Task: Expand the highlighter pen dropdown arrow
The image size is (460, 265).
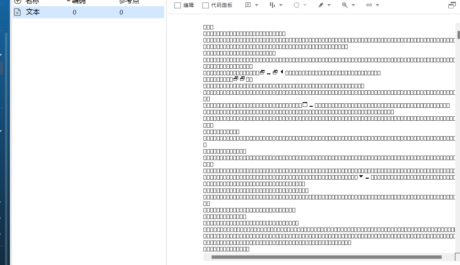Action: tap(329, 5)
